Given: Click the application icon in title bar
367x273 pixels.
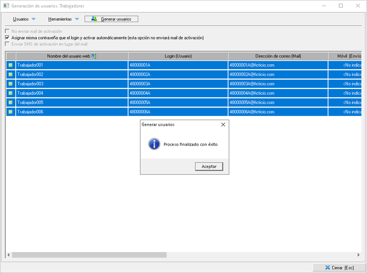Looking at the screenshot, I should [x=6, y=6].
